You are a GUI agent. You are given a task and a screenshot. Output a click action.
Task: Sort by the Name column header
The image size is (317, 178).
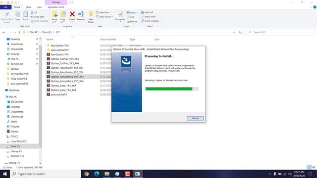coord(50,40)
